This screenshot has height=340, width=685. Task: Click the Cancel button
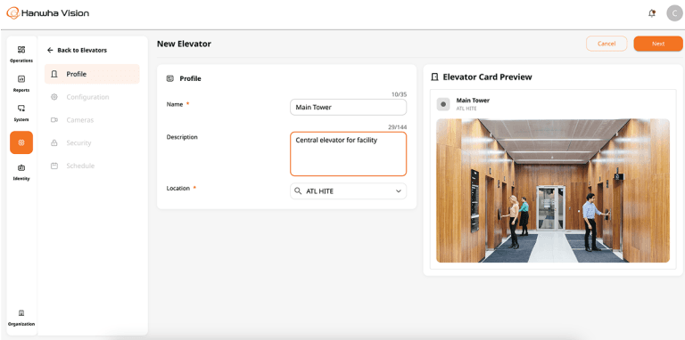click(607, 44)
